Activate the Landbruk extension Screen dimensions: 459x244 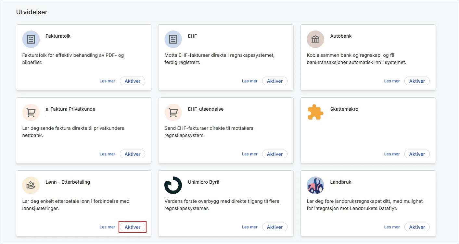tap(417, 227)
